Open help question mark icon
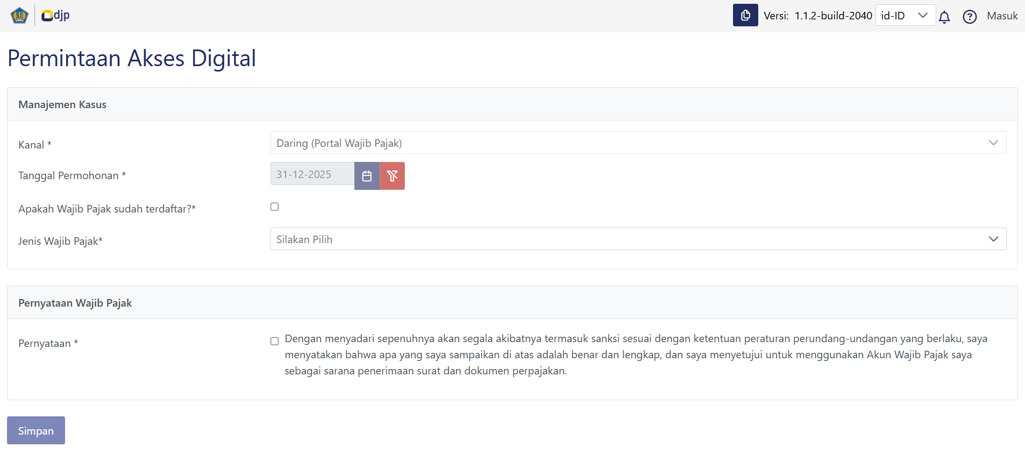 [969, 17]
